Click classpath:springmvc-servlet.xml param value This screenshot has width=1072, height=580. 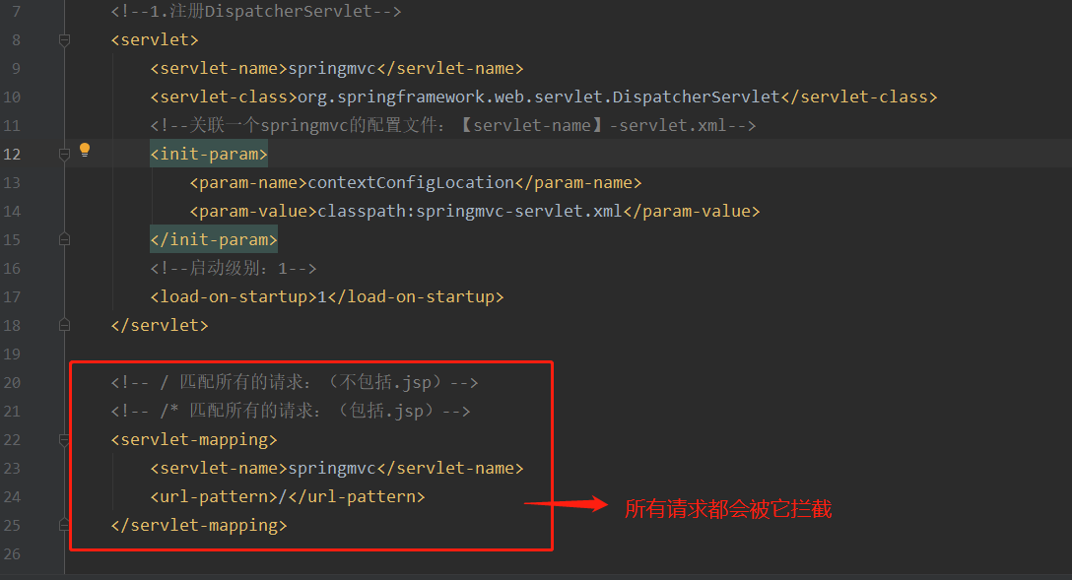[470, 211]
